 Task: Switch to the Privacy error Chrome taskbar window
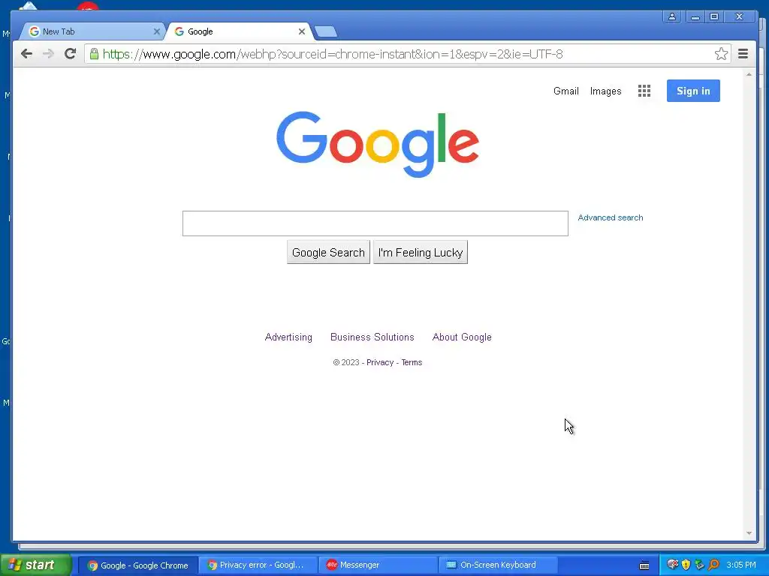[x=258, y=565]
